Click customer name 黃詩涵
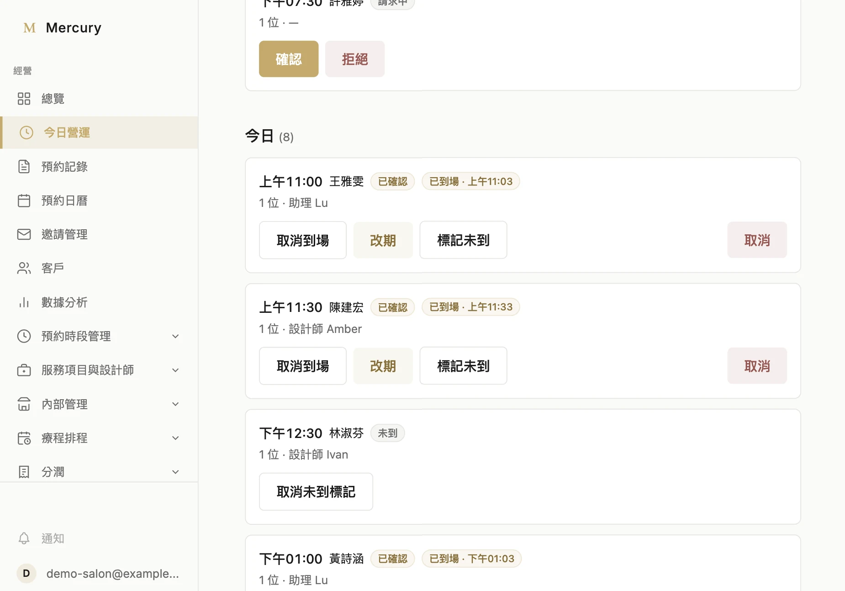The image size is (845, 591). tap(347, 559)
